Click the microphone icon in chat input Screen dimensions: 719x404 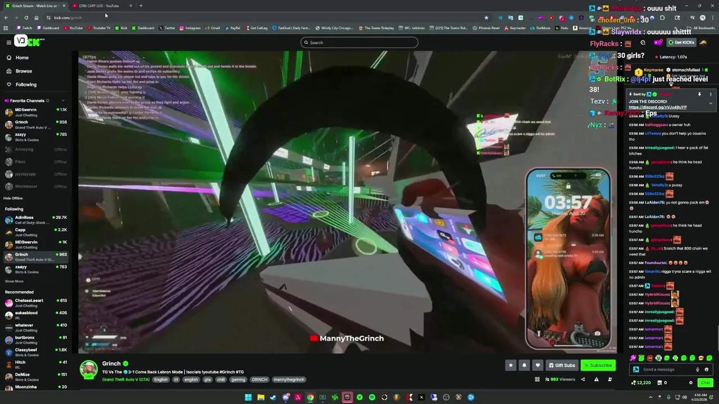click(x=698, y=369)
